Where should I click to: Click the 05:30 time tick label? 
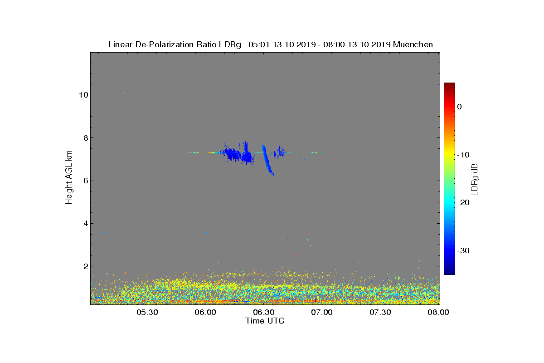[147, 312]
